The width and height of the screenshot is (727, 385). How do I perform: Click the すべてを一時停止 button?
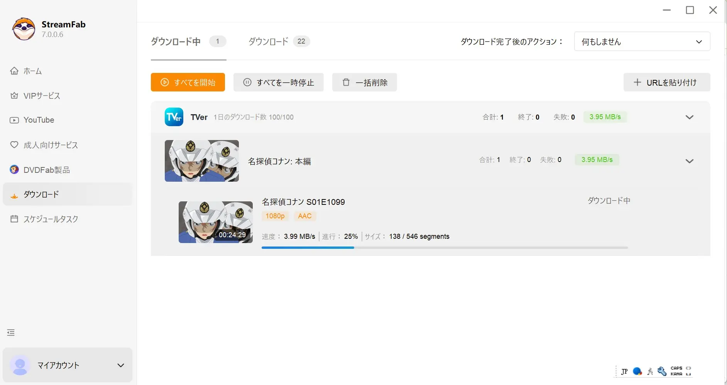[279, 82]
